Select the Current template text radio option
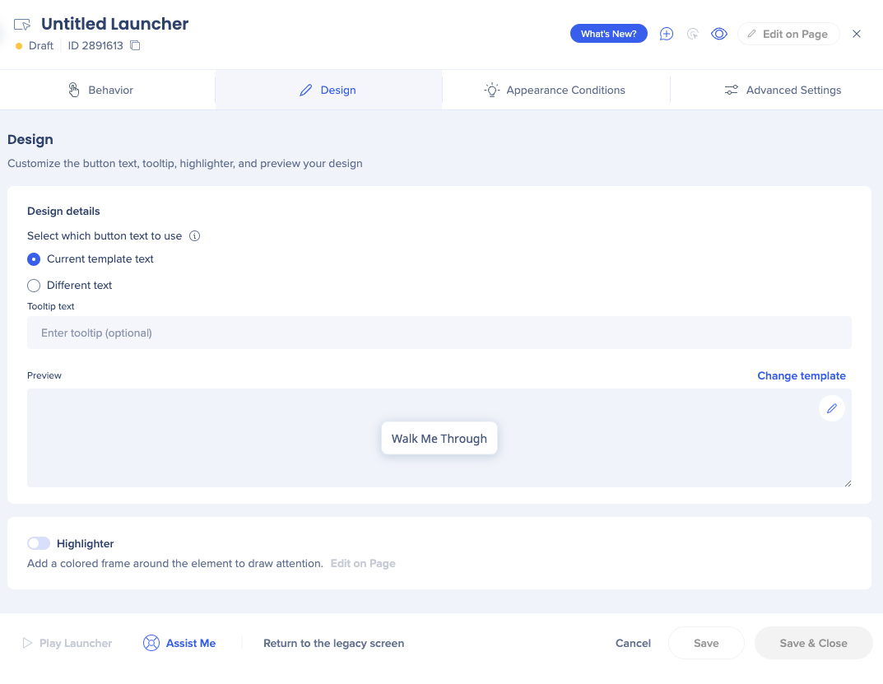The width and height of the screenshot is (883, 684). pos(34,259)
